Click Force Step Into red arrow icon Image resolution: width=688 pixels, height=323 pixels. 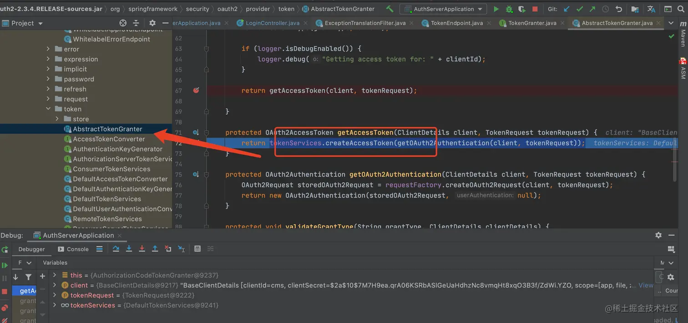142,248
